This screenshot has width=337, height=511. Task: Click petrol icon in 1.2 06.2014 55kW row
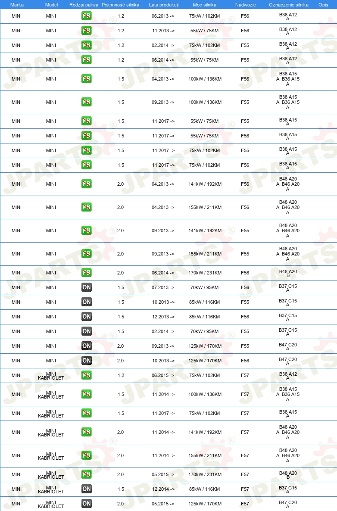click(x=86, y=59)
